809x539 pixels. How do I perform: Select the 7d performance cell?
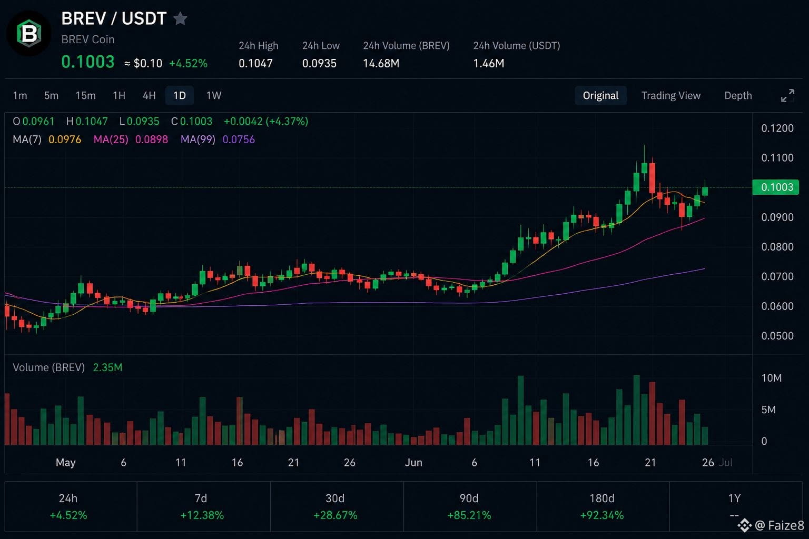(x=203, y=506)
